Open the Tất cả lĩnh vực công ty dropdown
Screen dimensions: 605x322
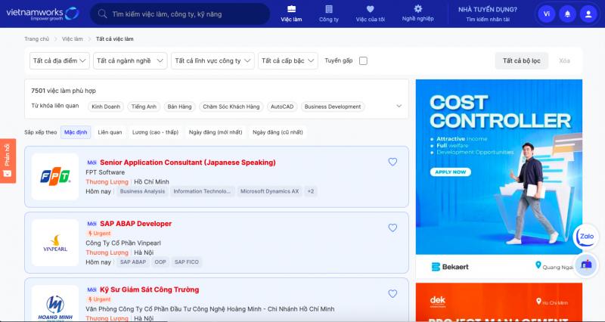click(213, 61)
